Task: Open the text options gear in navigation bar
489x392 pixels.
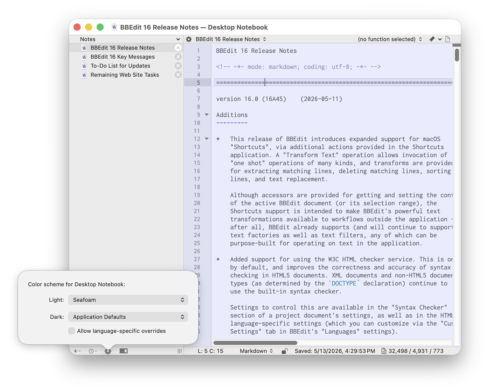Action: (x=189, y=39)
